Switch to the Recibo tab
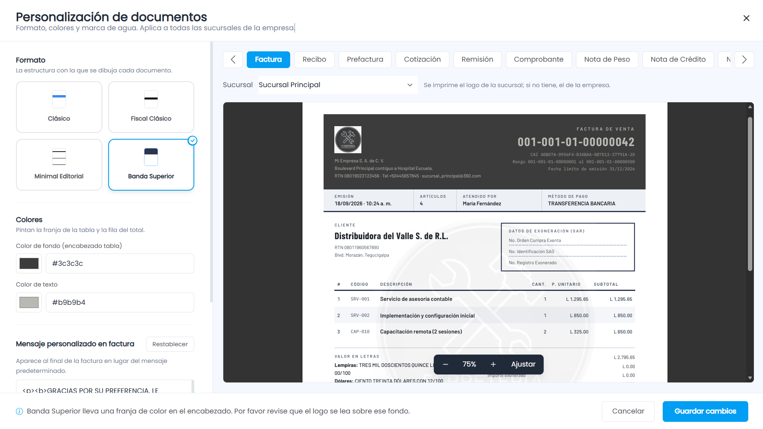The height and width of the screenshot is (429, 763). pyautogui.click(x=314, y=60)
